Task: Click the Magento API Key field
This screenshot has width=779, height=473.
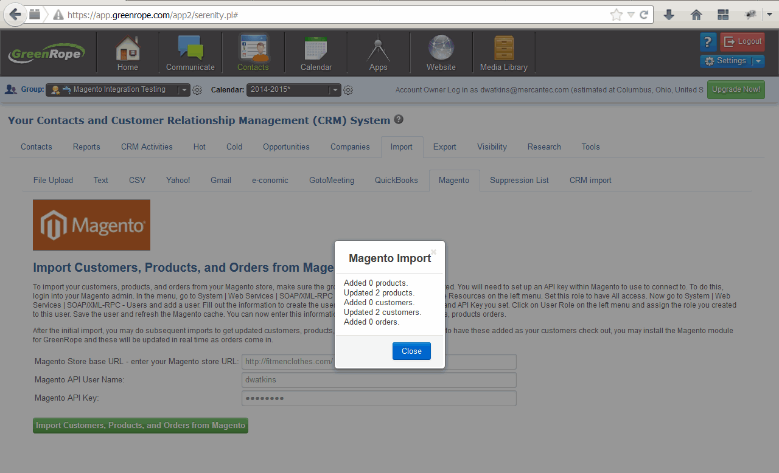Action: (x=379, y=398)
